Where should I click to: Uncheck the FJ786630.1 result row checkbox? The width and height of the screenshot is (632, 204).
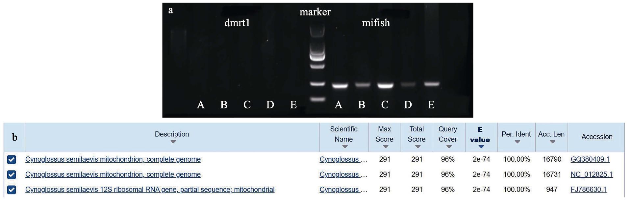click(x=12, y=190)
